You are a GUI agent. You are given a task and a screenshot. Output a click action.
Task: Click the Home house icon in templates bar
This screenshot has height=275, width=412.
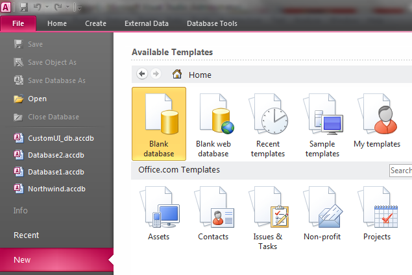(177, 74)
